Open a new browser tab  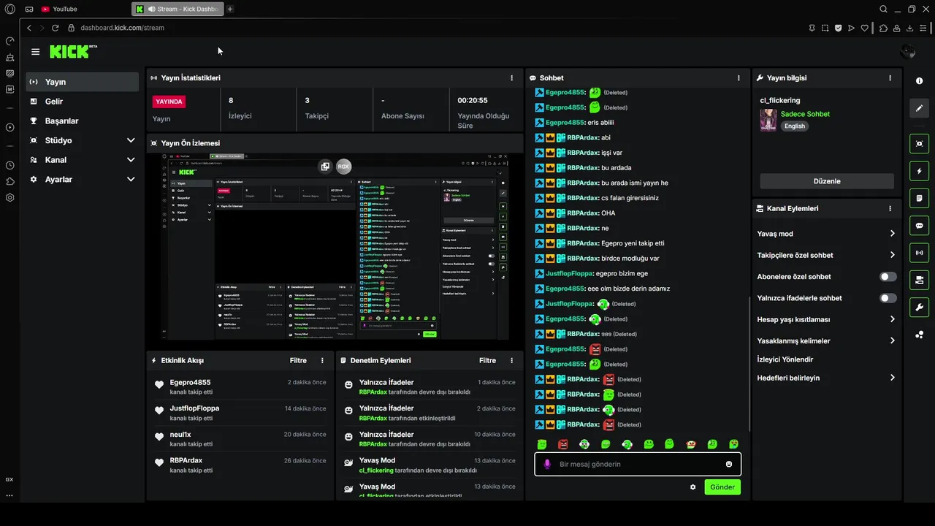pos(230,9)
